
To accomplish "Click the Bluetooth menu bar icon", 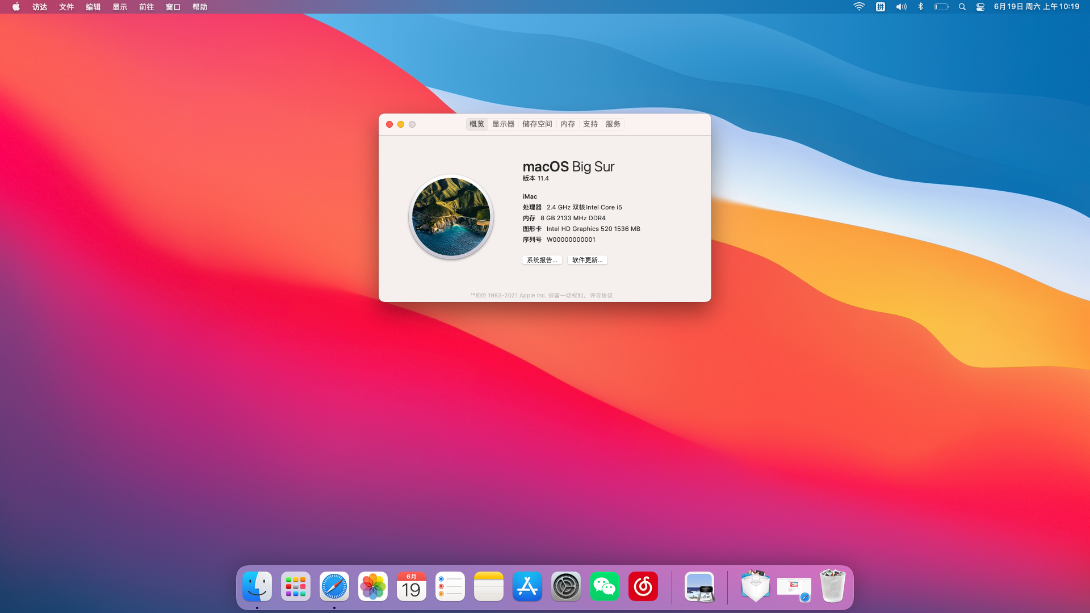I will pyautogui.click(x=921, y=7).
